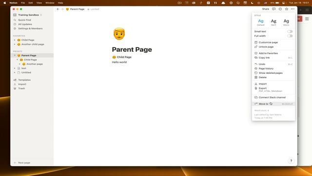Open the Window menu in menu bar
This screenshot has height=176, width=312.
pos(50,3)
